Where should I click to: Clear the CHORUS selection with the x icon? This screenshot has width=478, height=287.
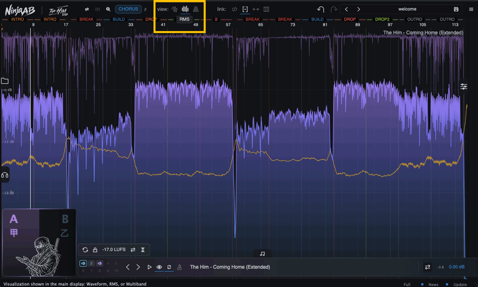(145, 10)
